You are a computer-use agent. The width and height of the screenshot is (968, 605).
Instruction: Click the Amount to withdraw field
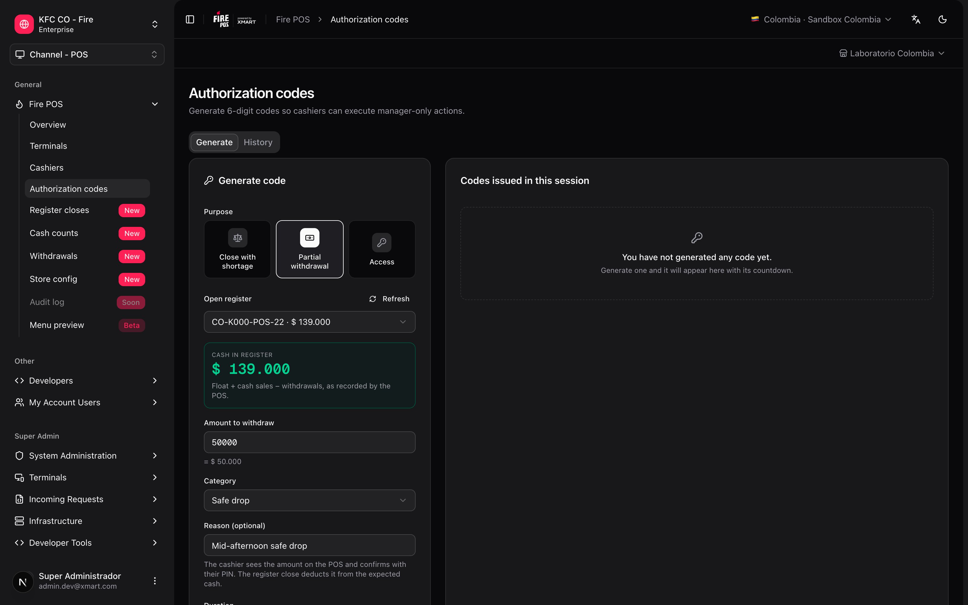[309, 442]
